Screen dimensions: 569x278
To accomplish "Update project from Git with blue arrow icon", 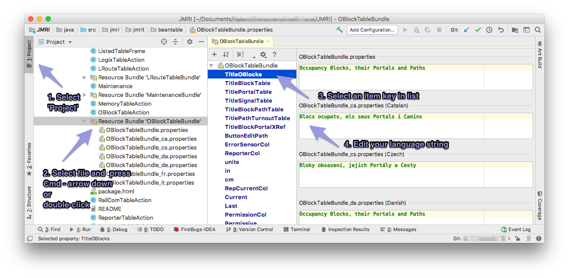I will coord(466,30).
